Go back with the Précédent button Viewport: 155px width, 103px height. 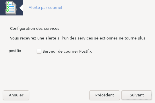pyautogui.click(x=104, y=95)
